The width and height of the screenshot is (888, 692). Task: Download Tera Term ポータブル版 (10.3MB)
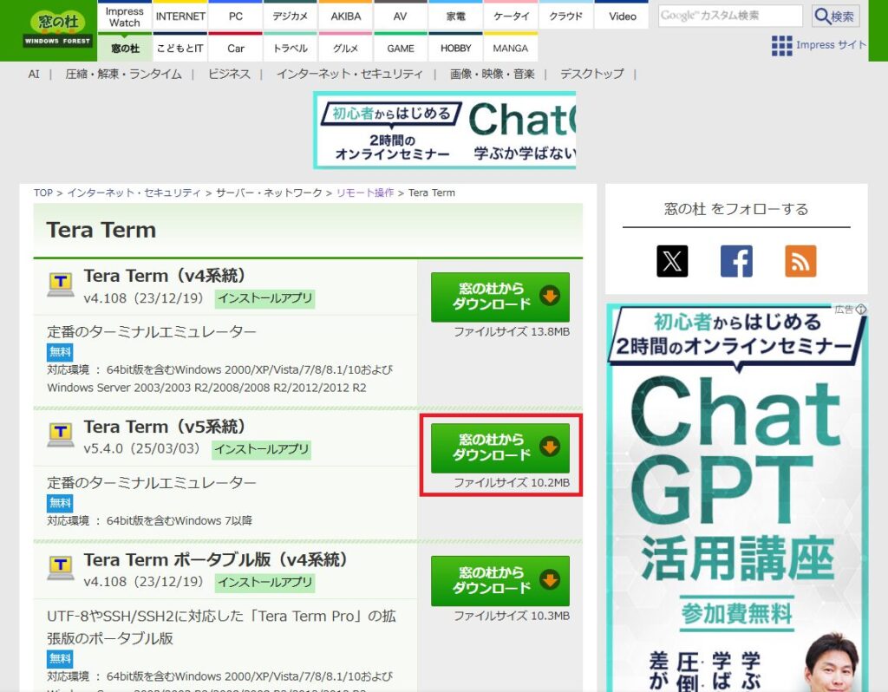coord(500,581)
